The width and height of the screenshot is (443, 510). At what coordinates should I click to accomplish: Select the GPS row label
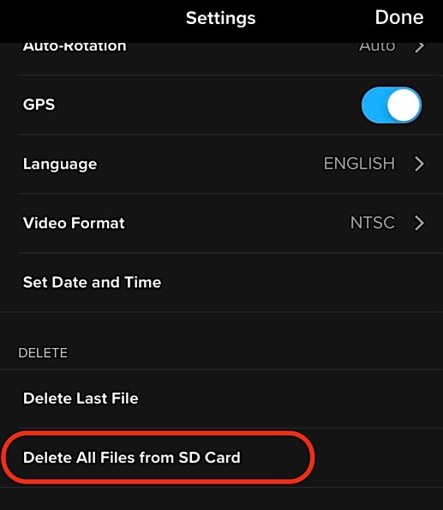(39, 105)
